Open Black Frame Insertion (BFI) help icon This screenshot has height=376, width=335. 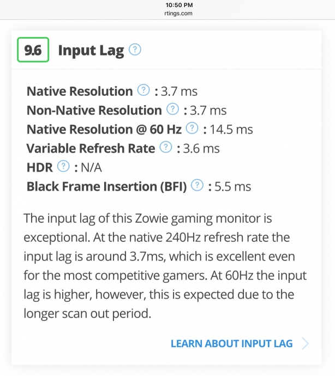198,186
